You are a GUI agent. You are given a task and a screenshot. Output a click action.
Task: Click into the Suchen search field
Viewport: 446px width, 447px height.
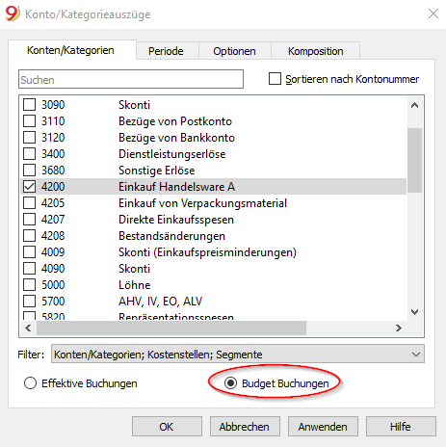pyautogui.click(x=131, y=79)
